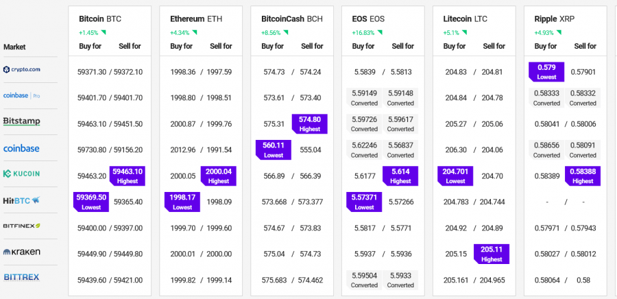Click coinbase Bitcoin buy price 59730.80
The image size is (617, 299).
tap(92, 150)
